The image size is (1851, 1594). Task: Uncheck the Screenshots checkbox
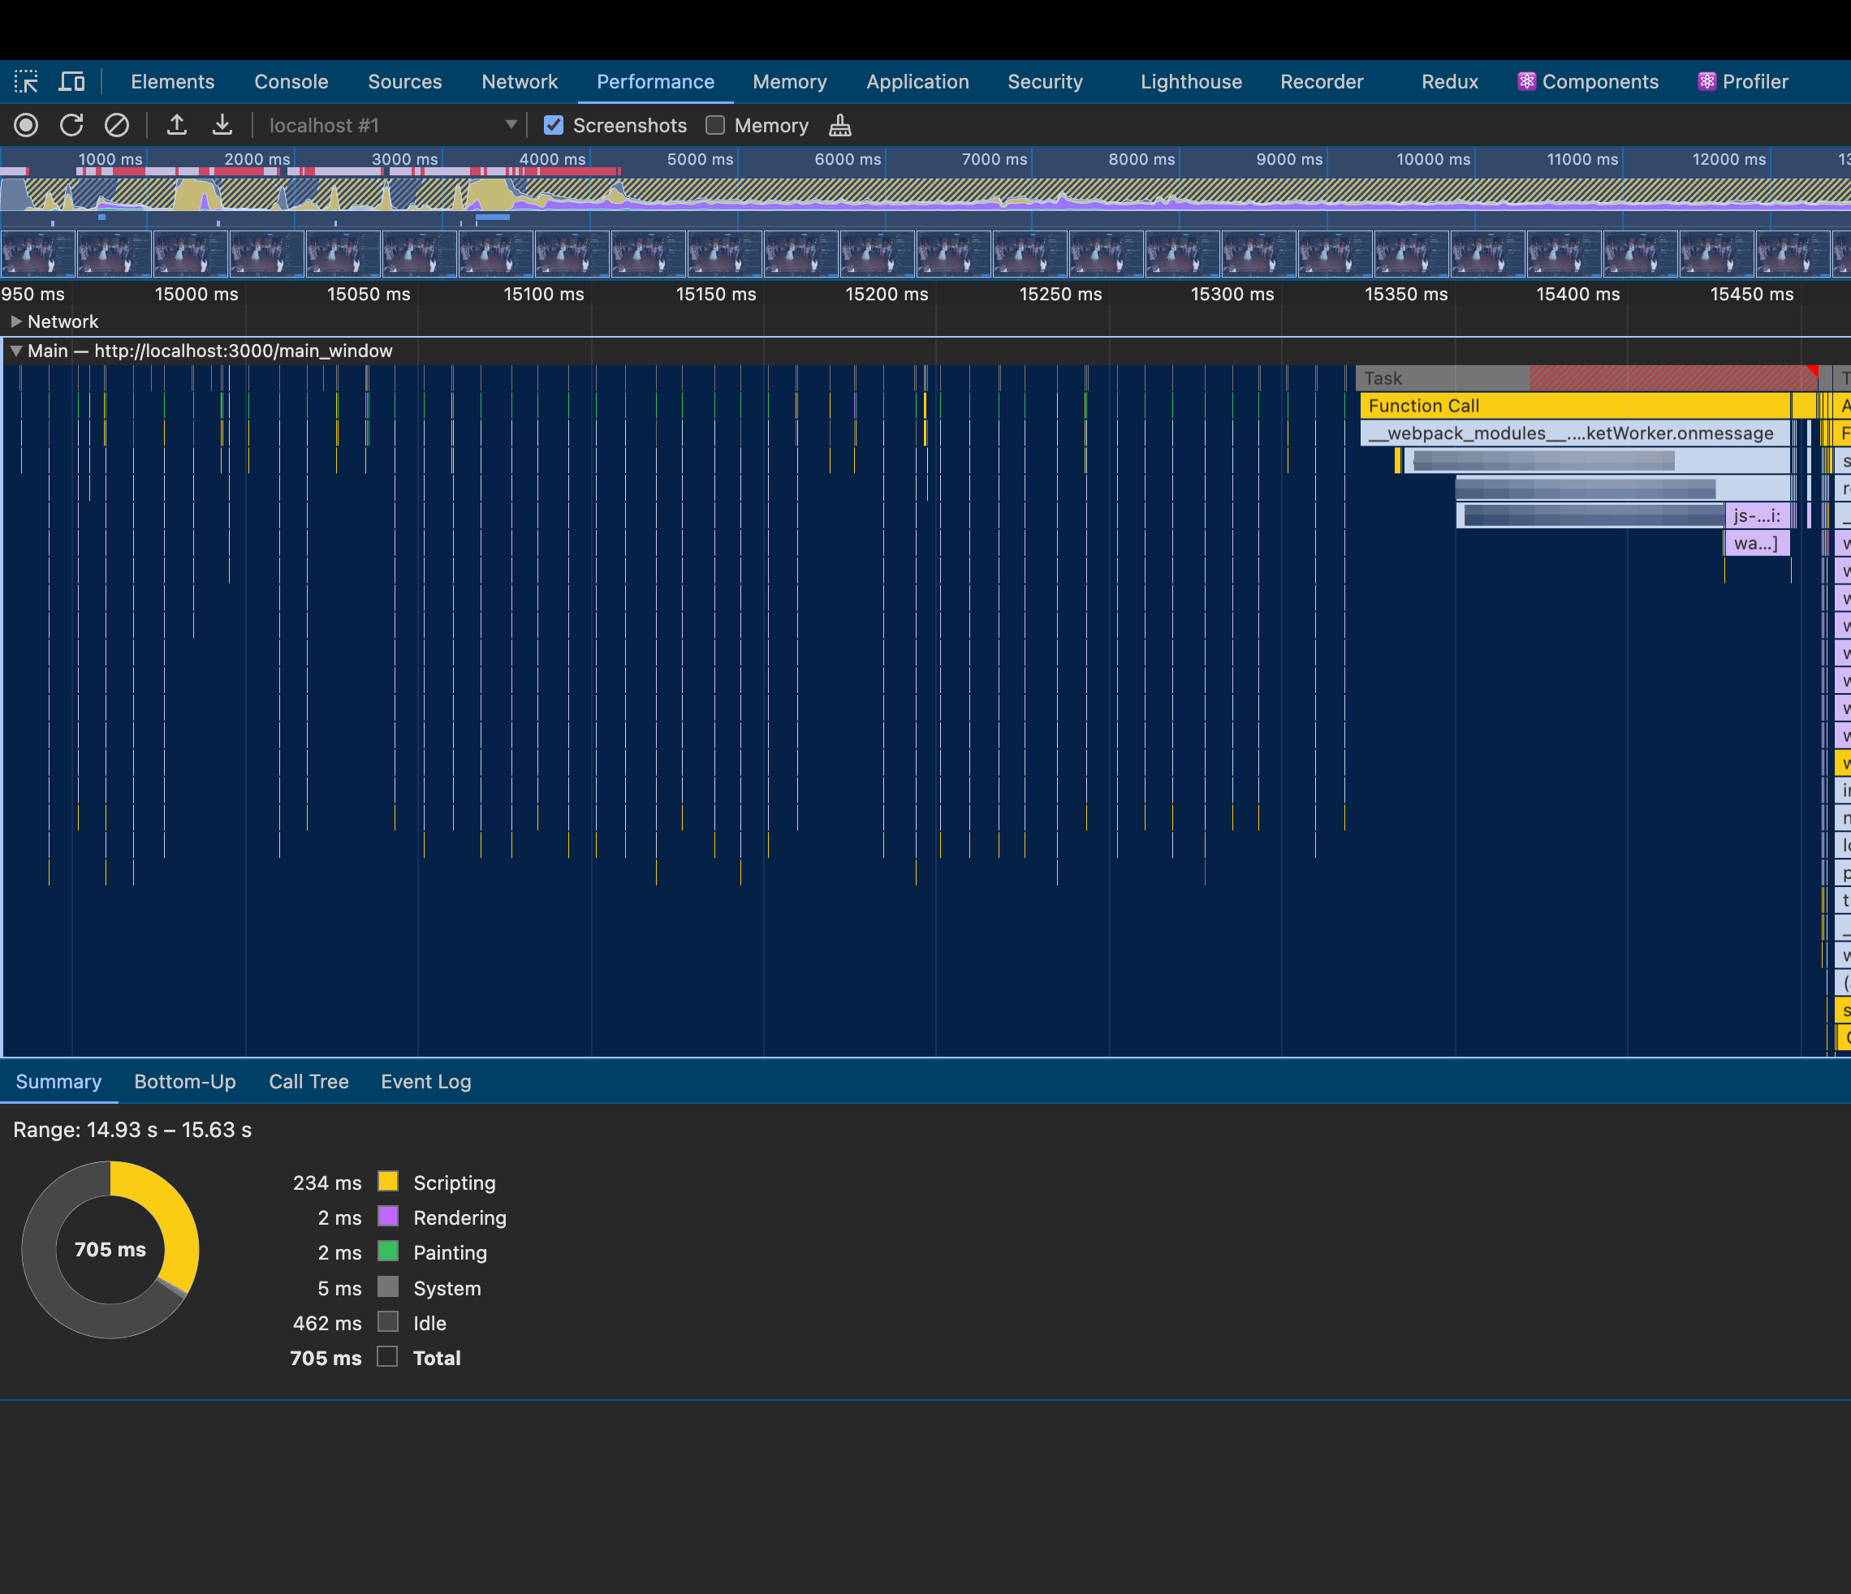coord(554,125)
